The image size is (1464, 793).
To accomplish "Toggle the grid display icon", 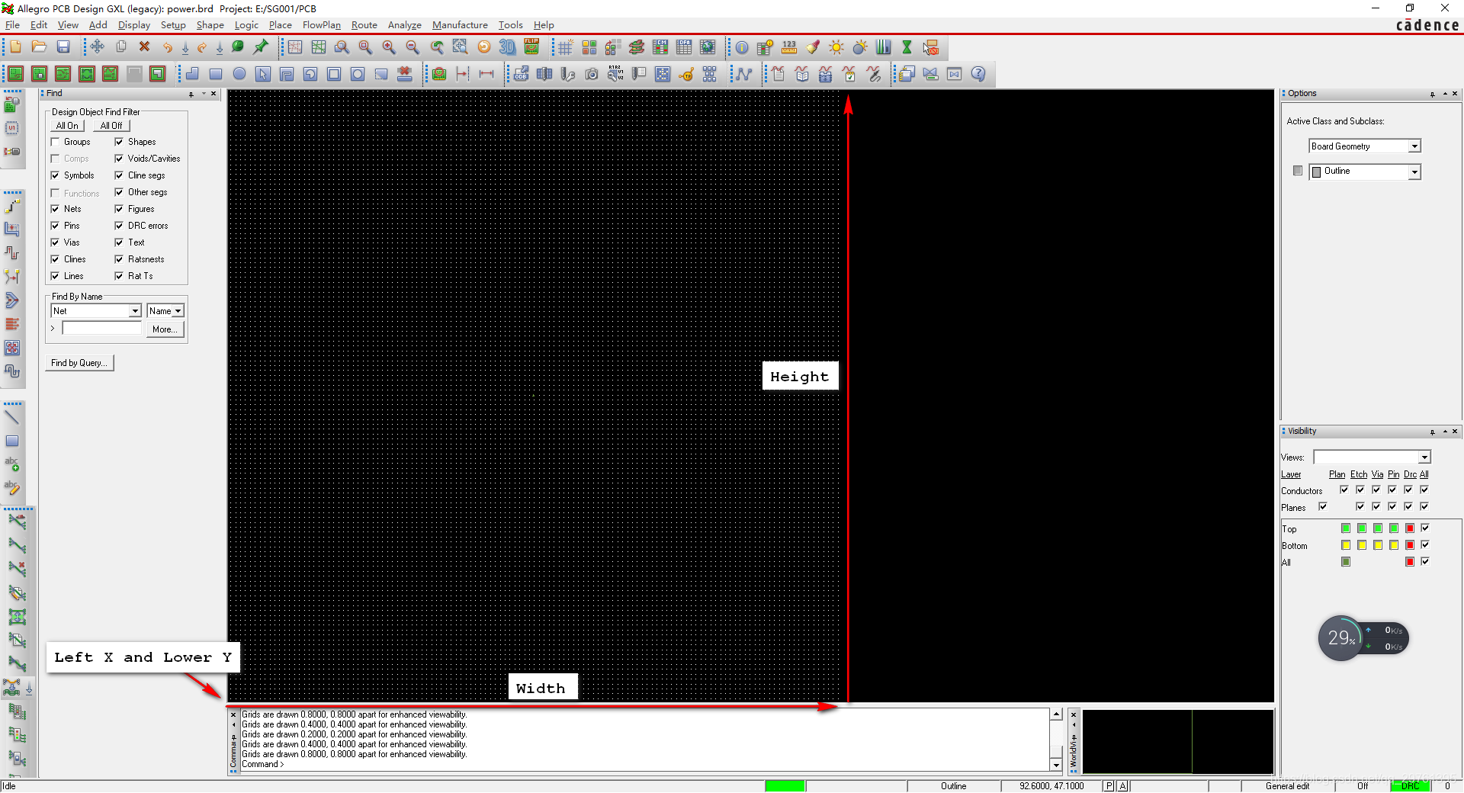I will coord(565,47).
